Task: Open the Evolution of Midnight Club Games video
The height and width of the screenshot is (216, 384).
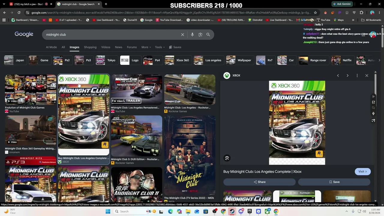Action: 30,89
